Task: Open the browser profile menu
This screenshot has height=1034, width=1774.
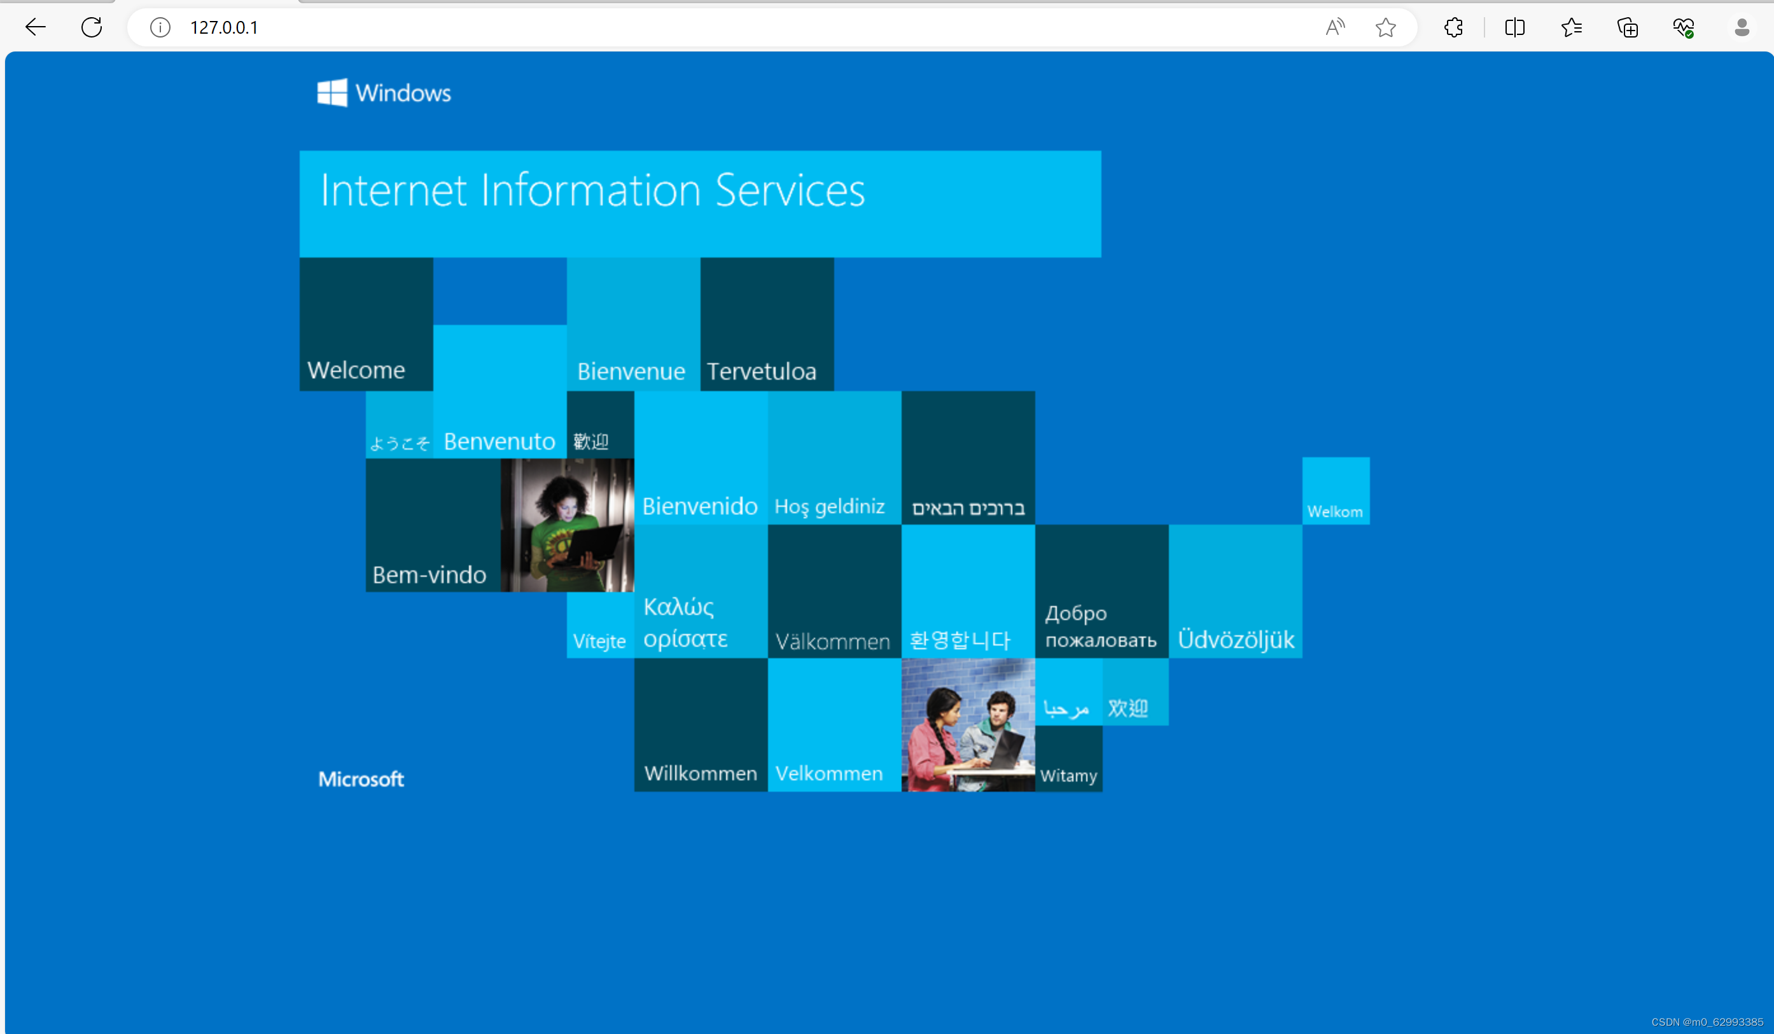Action: pos(1742,27)
